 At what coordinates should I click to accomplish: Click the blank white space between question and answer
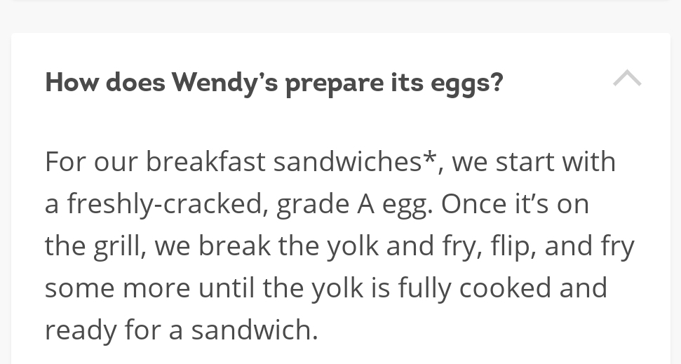341,124
